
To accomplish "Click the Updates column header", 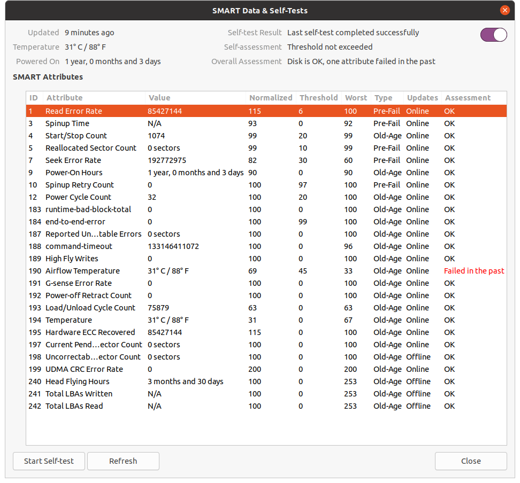I will [x=423, y=98].
